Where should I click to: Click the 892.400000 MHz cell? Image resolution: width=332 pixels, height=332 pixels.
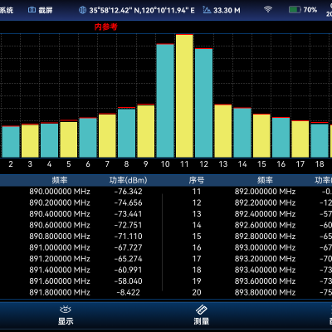pyautogui.click(x=265, y=214)
